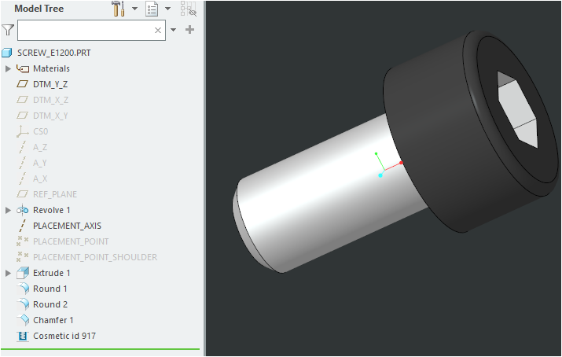Click the PLACEMENT_POINT_SHOULDER point icon
The image size is (562, 357).
(x=23, y=257)
